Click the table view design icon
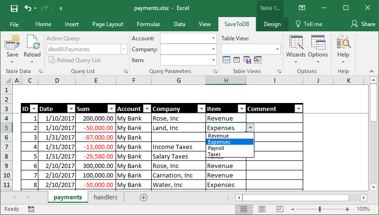 [x=258, y=59]
